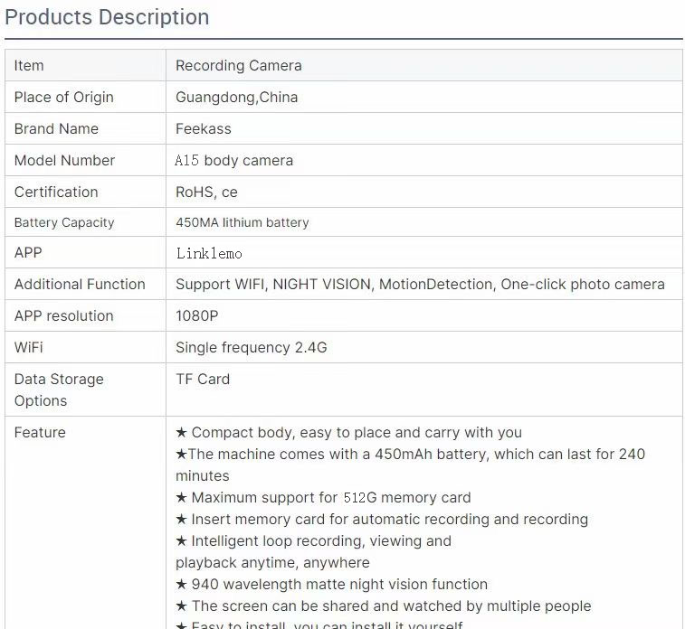
Task: Select the 'APP resolution' label
Action: 63,315
